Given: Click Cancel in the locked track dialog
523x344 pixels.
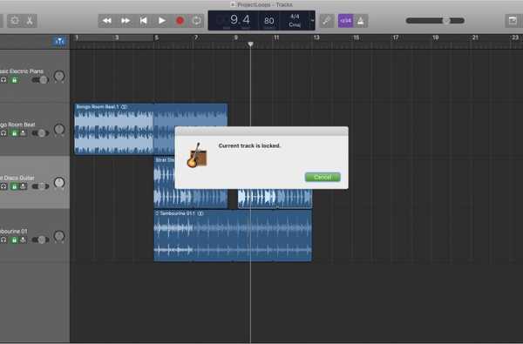Looking at the screenshot, I should point(323,178).
